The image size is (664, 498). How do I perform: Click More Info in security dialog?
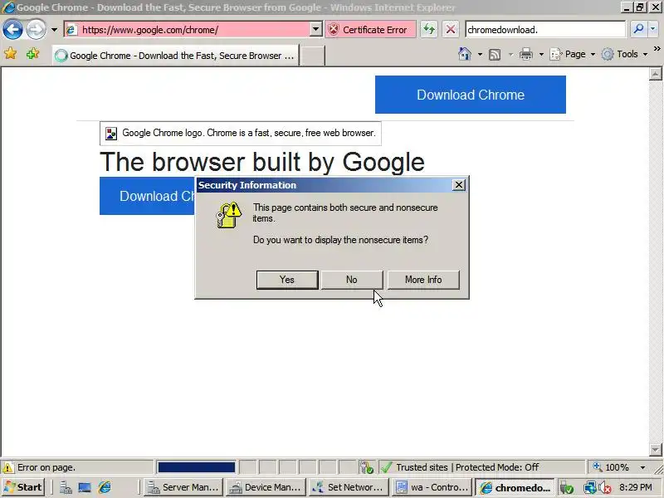(x=423, y=280)
